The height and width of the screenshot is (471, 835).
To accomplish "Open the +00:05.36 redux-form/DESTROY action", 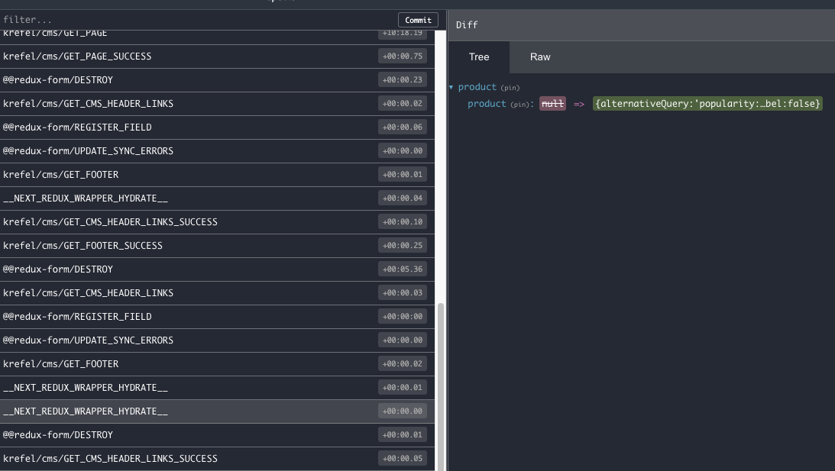I will tap(217, 269).
